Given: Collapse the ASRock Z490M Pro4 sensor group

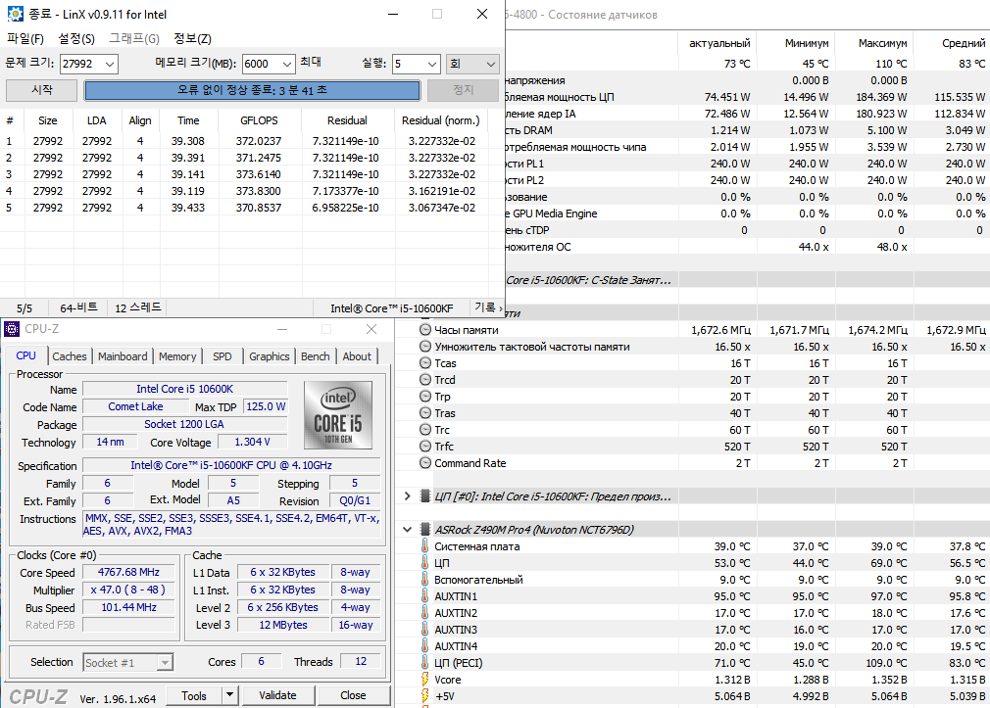Looking at the screenshot, I should pyautogui.click(x=407, y=530).
